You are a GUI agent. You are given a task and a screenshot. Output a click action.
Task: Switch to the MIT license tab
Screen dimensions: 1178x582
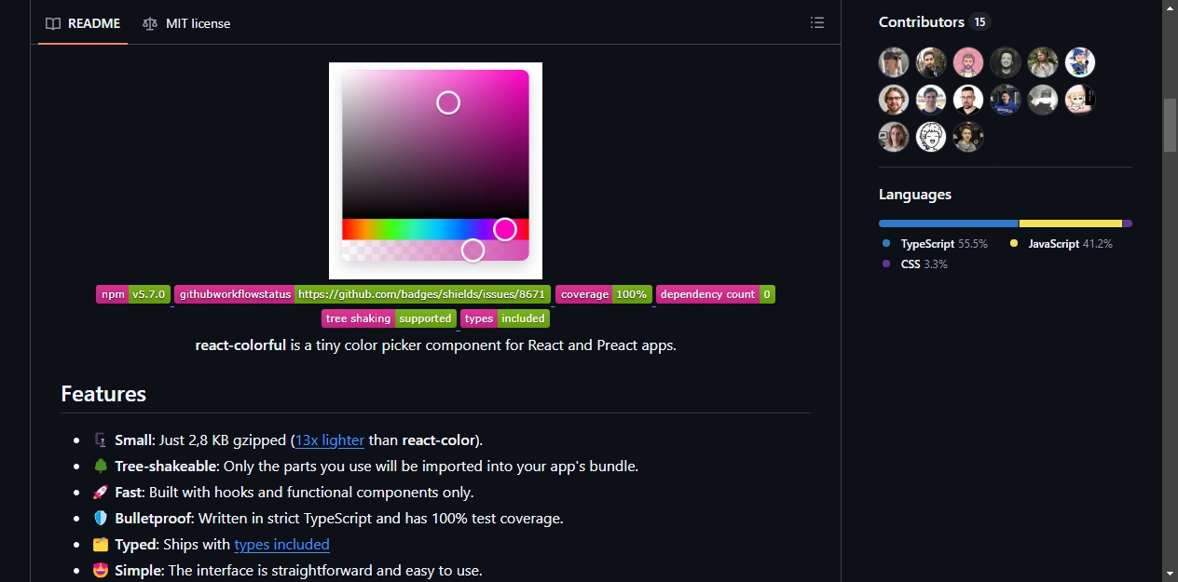coord(186,23)
